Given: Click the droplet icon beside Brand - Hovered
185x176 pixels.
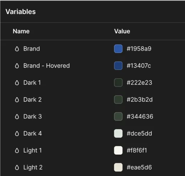Looking at the screenshot, I should pyautogui.click(x=17, y=66).
